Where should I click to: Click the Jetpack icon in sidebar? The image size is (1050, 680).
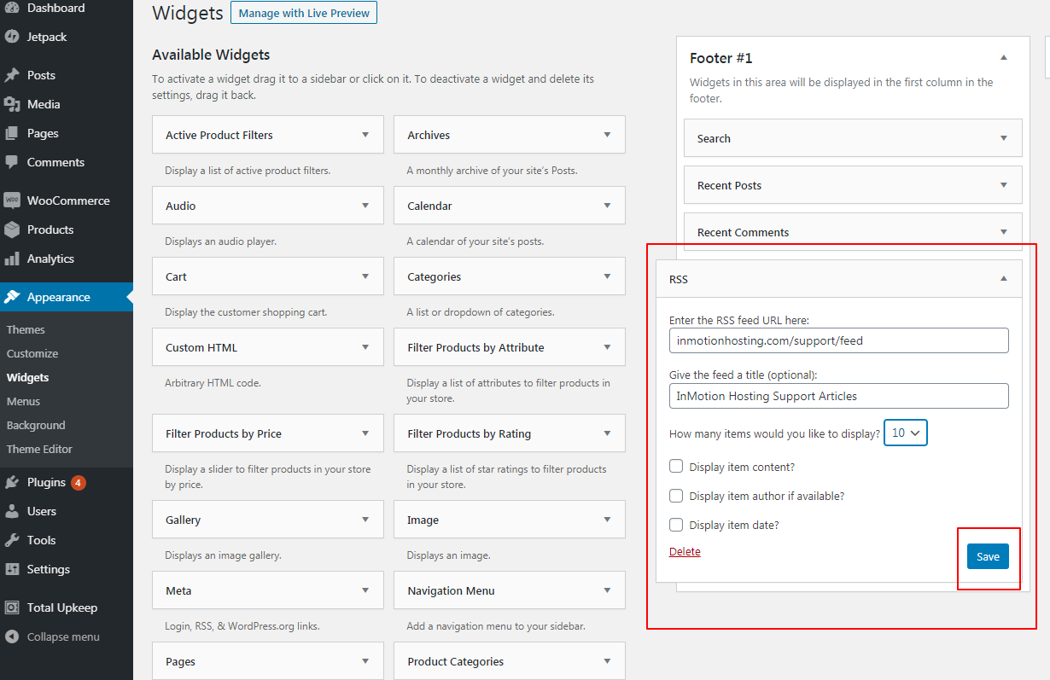click(x=12, y=37)
